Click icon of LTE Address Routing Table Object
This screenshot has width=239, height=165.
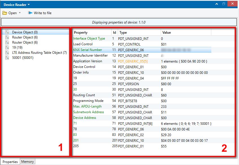(x=7, y=53)
